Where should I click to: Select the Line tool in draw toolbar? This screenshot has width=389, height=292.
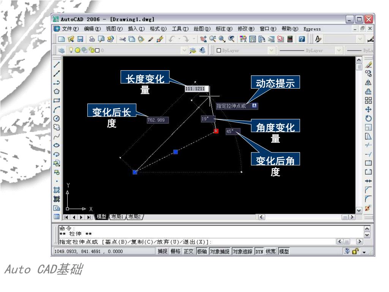(x=57, y=65)
